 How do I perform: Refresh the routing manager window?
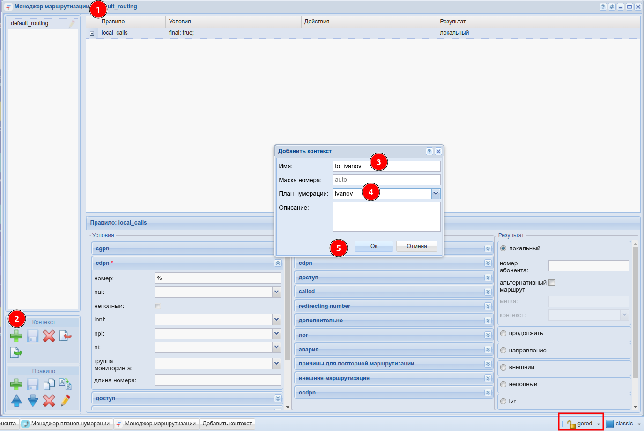(x=612, y=7)
